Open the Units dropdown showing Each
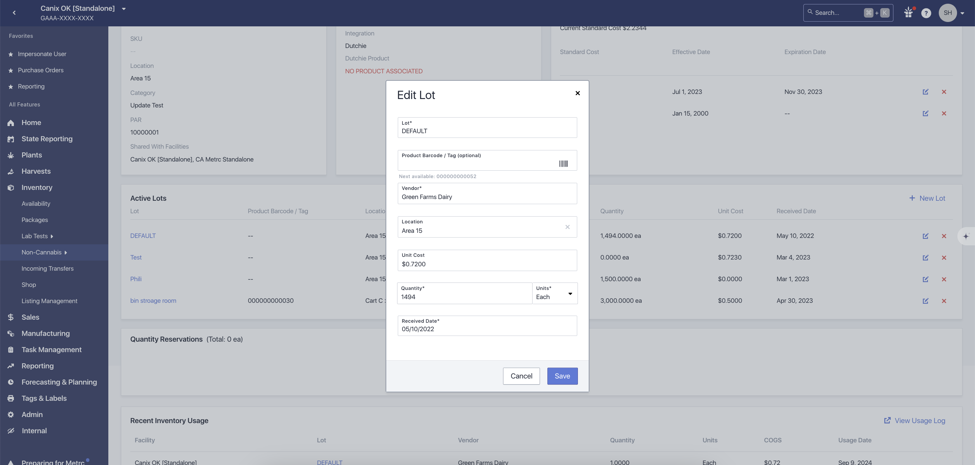The width and height of the screenshot is (975, 465). point(555,294)
